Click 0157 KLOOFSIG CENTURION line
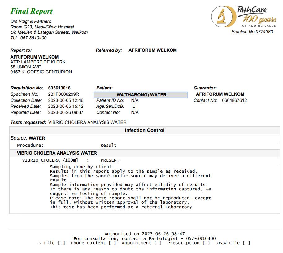The width and height of the screenshot is (283, 253). (41, 72)
